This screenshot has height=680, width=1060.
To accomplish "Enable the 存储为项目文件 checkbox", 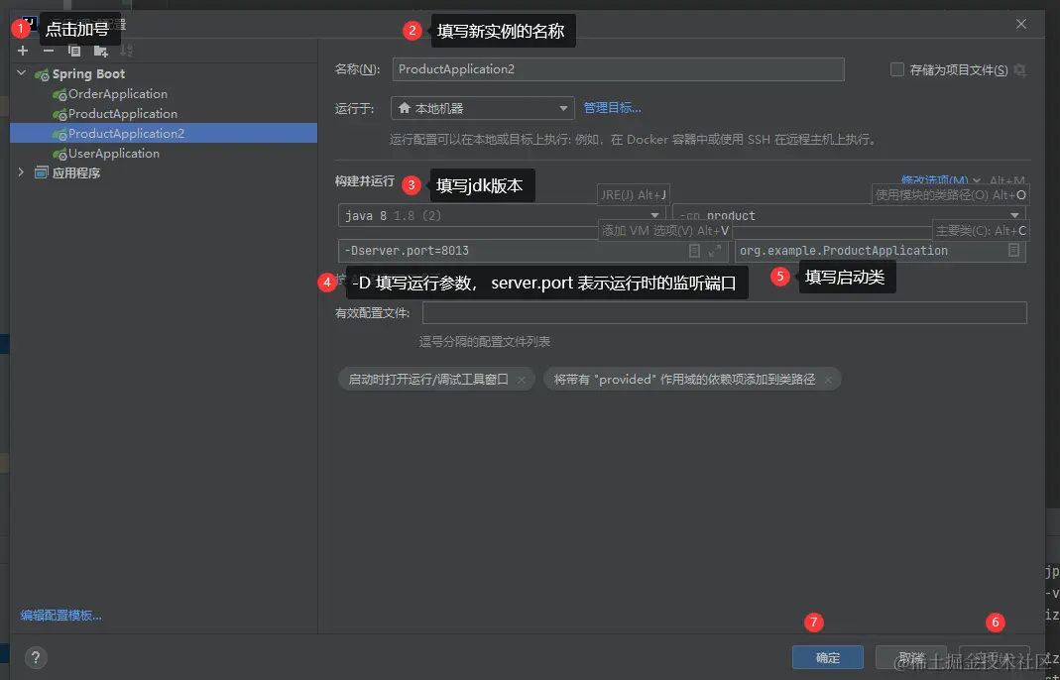I will [897, 69].
